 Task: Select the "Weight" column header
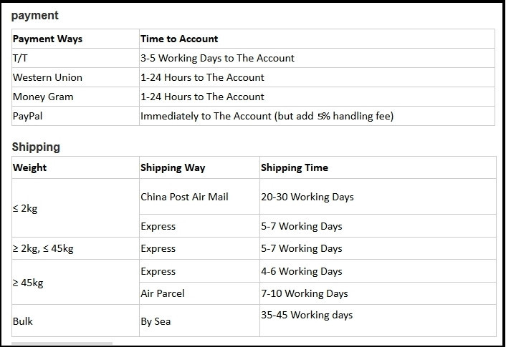click(29, 167)
